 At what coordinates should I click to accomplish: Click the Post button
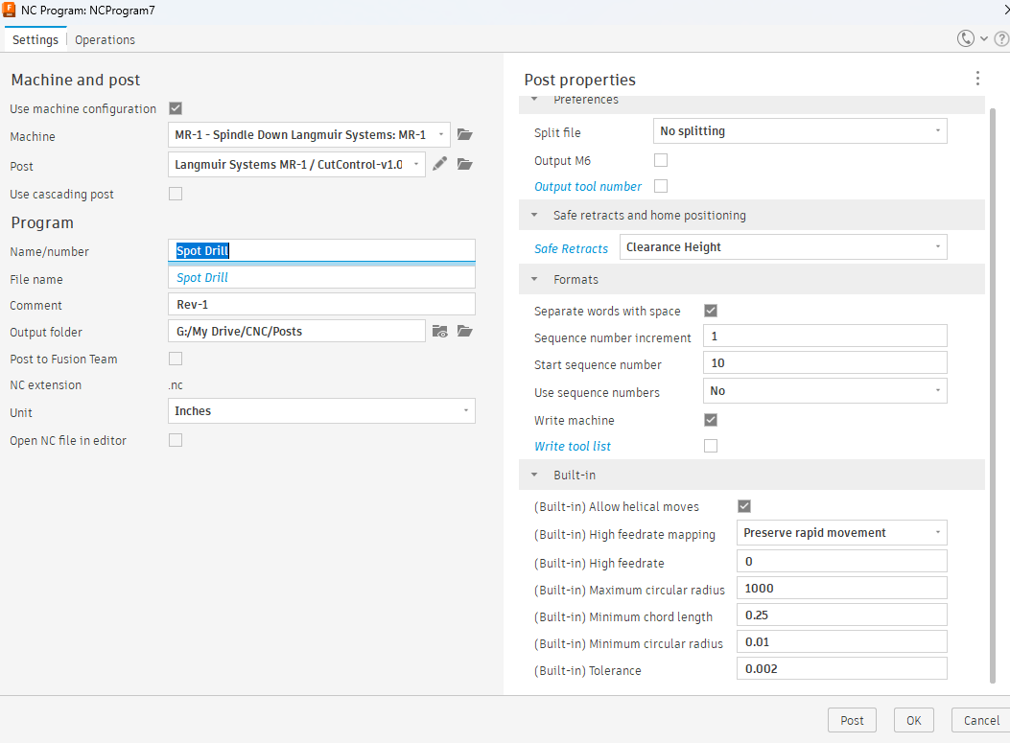(x=852, y=720)
